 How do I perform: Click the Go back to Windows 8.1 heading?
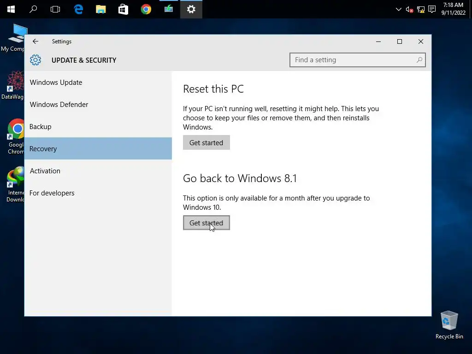point(240,178)
